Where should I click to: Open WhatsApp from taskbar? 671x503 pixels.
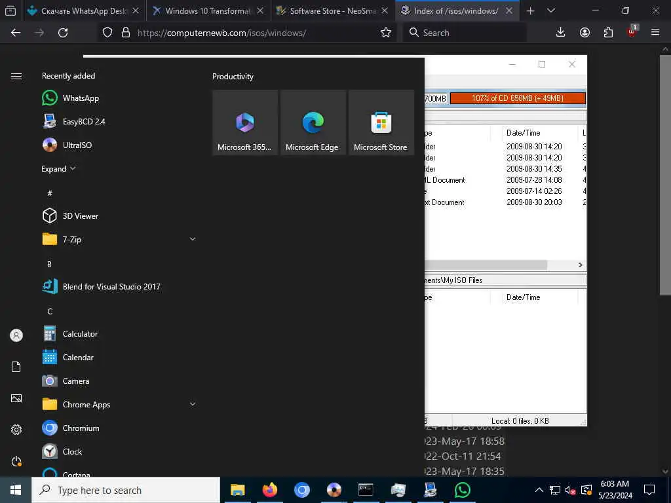462,490
